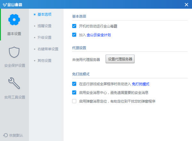Uncheck 启用安全消息中心 checkbox
192x141 pixels.
pyautogui.click(x=74, y=93)
